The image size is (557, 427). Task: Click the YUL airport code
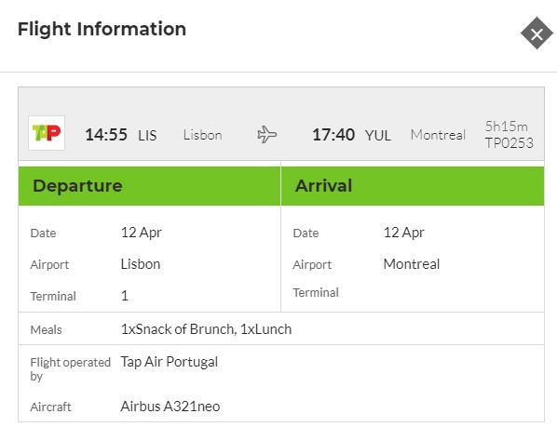pyautogui.click(x=377, y=136)
